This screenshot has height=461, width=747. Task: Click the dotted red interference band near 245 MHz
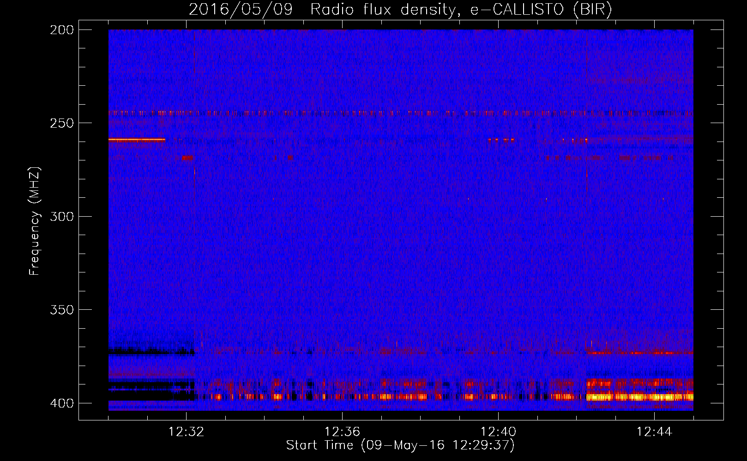click(401, 112)
